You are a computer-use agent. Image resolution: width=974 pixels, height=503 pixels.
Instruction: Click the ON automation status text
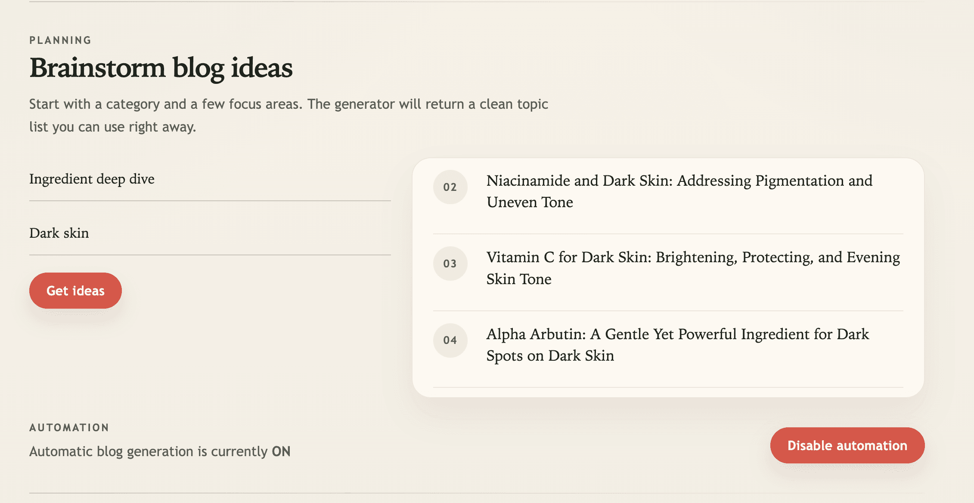click(280, 451)
